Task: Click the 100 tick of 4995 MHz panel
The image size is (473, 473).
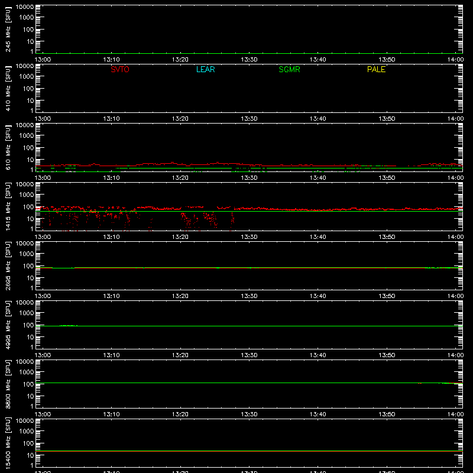Action: tap(28, 325)
